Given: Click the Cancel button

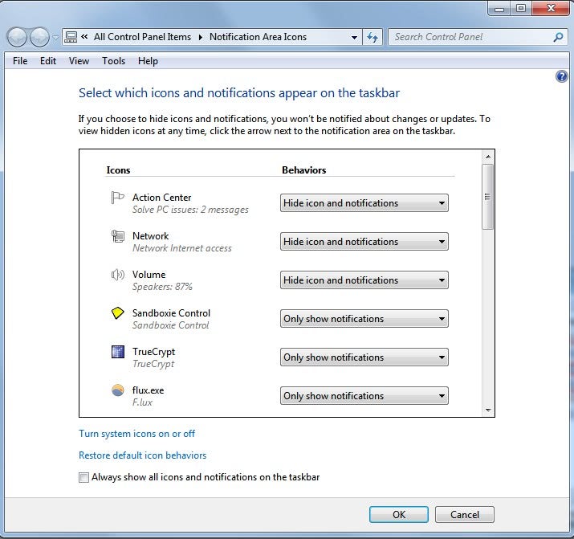Looking at the screenshot, I should tap(465, 514).
